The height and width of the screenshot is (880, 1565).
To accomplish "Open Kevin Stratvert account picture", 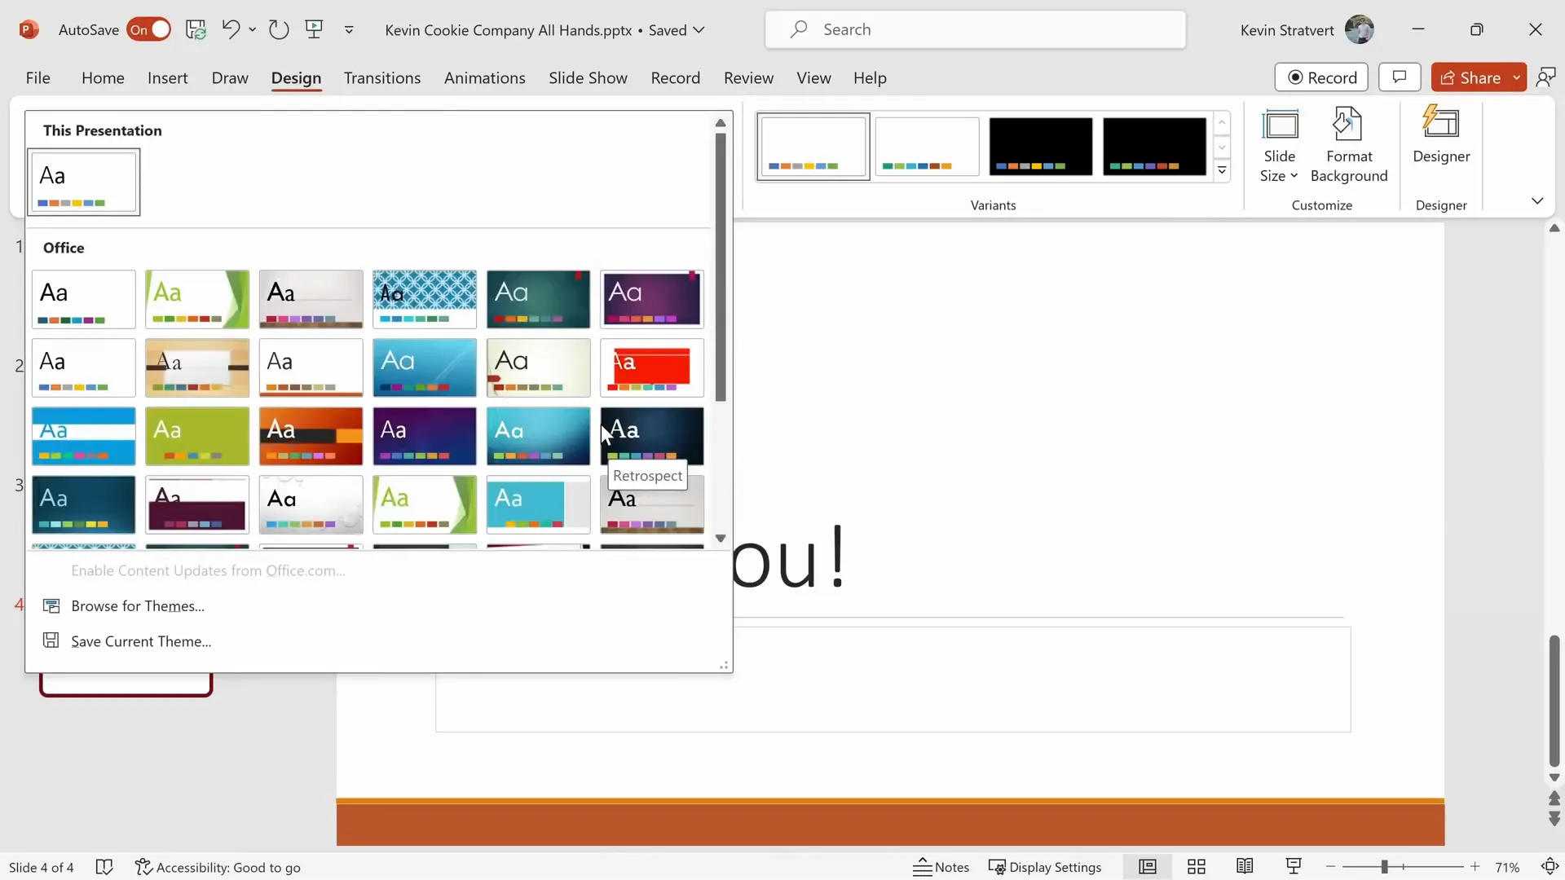I will tap(1360, 30).
